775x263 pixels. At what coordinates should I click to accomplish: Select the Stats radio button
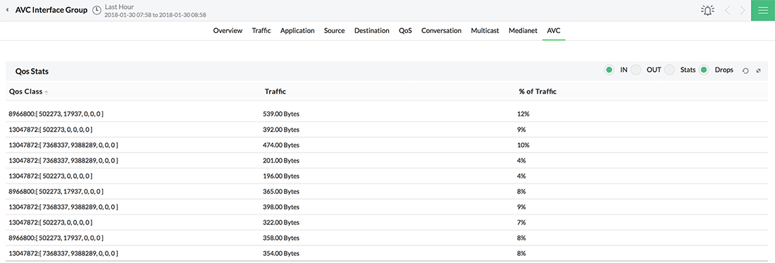pos(669,70)
